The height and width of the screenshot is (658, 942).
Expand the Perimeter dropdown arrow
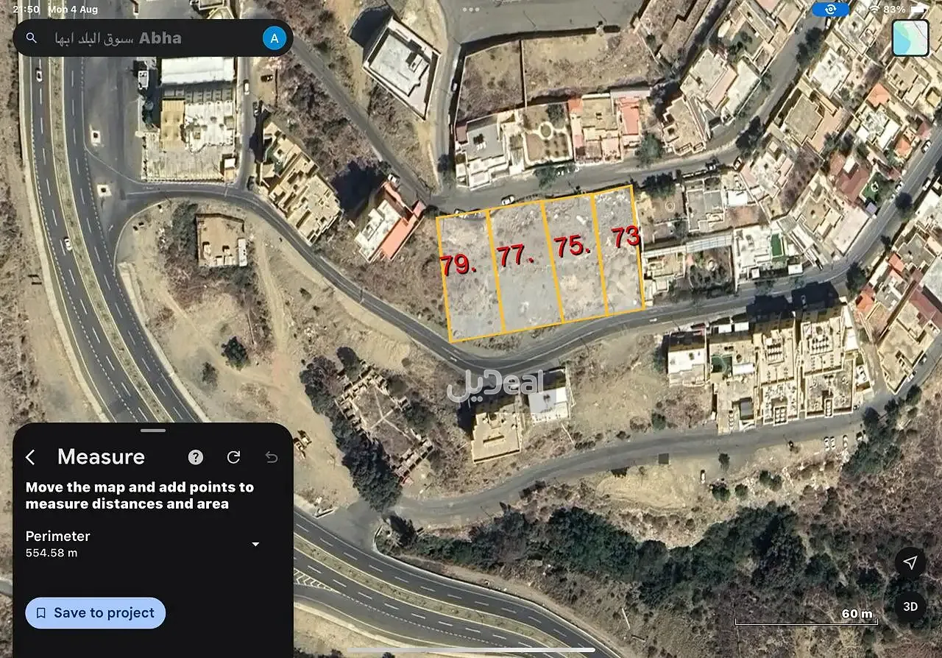(x=255, y=544)
